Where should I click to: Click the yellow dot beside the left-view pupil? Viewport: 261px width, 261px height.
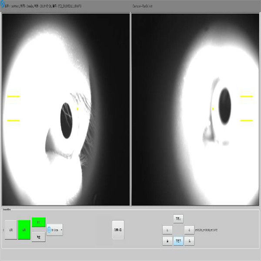(x=78, y=109)
